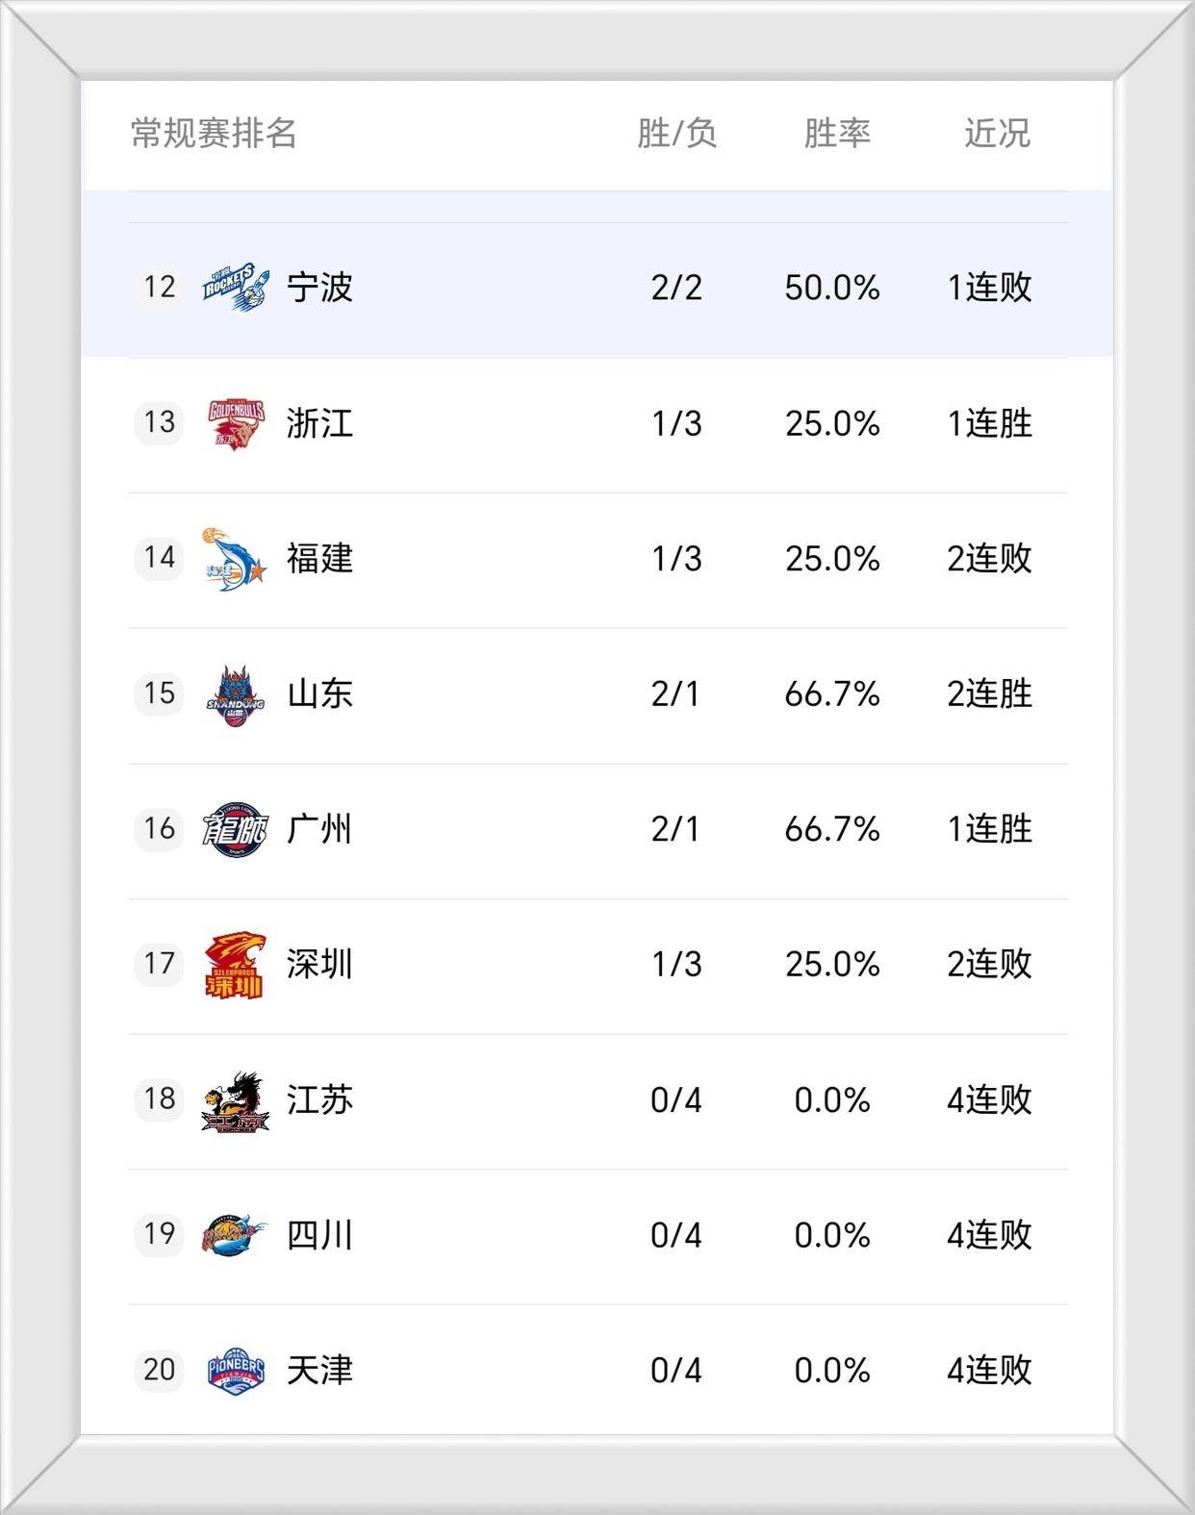1195x1515 pixels.
Task: Click the 近况 column header
Action: 997,133
